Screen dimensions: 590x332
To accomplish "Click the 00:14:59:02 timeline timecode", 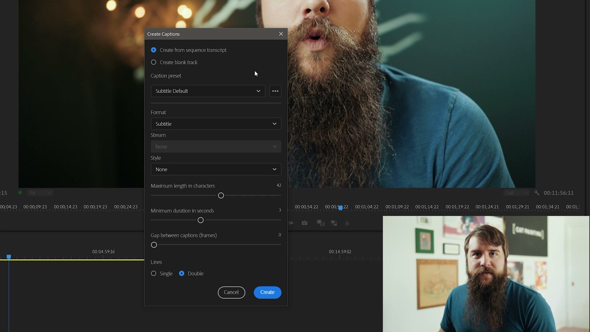I will pyautogui.click(x=340, y=251).
